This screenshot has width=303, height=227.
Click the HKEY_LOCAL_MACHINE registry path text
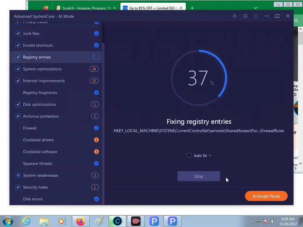pyautogui.click(x=199, y=131)
